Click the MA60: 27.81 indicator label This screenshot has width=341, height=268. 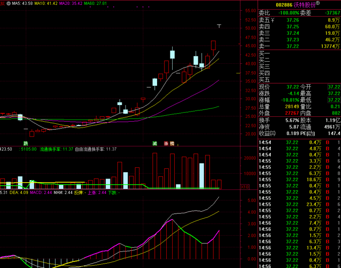(x=95, y=3)
